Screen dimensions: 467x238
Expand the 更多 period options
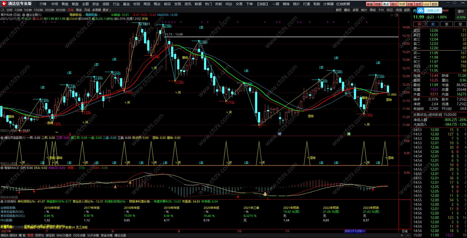pos(106,10)
